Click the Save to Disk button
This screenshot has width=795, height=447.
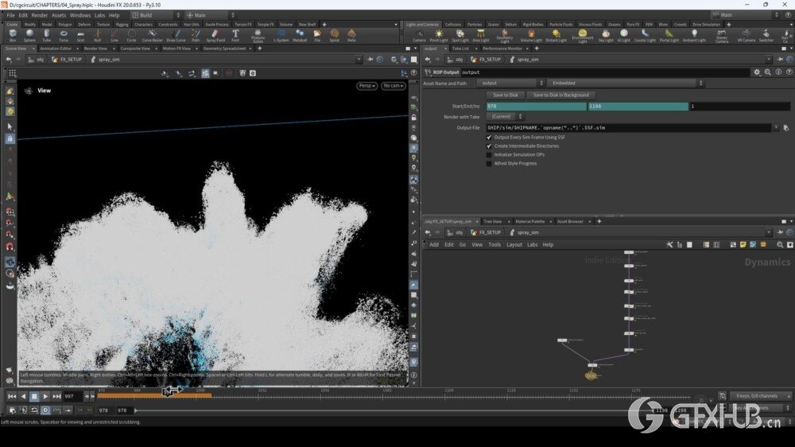point(506,95)
